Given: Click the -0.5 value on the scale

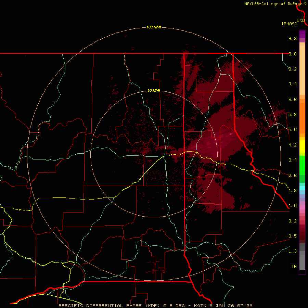Looking at the screenshot, I should pos(291,236).
